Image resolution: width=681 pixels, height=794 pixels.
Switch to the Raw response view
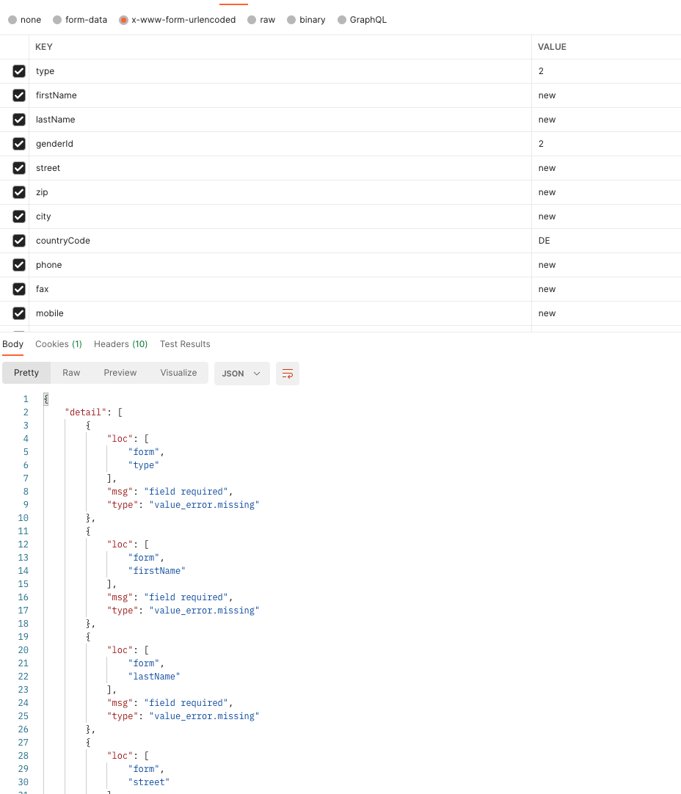pos(70,373)
